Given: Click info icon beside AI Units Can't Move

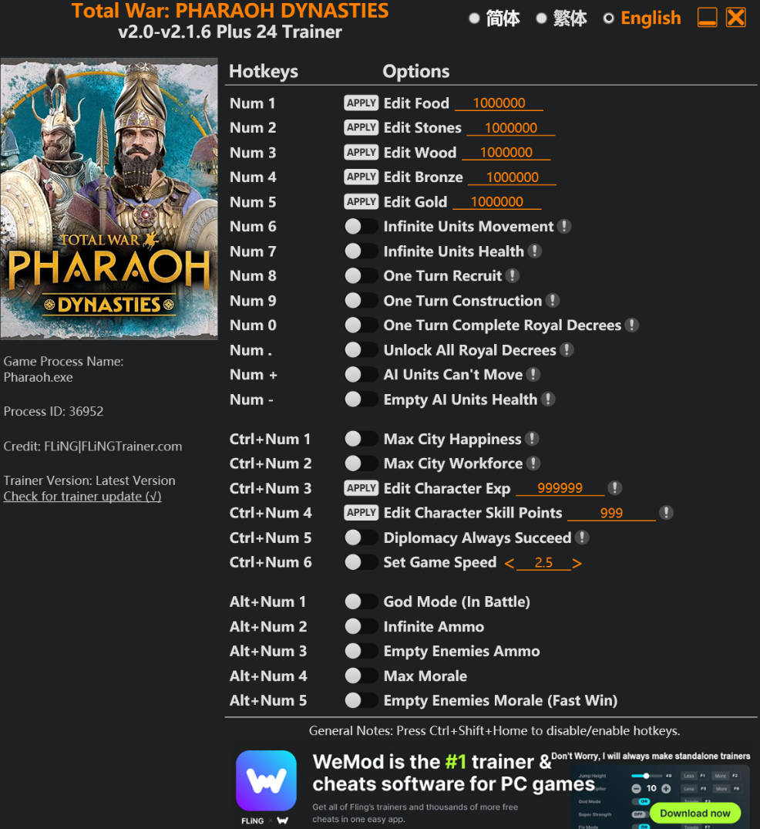Looking at the screenshot, I should coord(533,374).
